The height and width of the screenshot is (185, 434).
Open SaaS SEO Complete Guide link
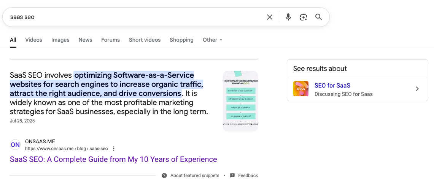point(113,159)
